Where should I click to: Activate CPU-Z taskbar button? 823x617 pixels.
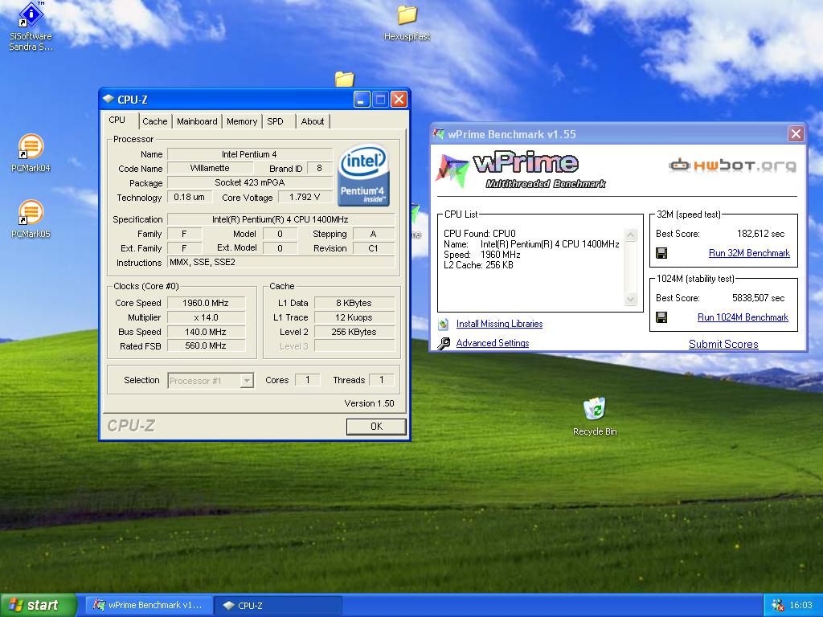pos(278,606)
